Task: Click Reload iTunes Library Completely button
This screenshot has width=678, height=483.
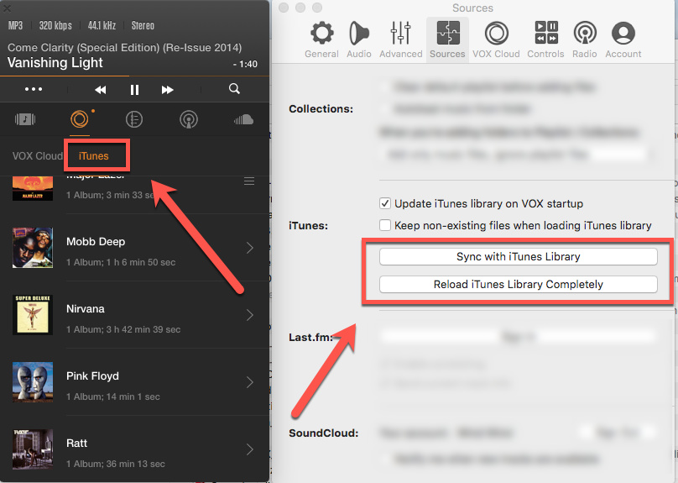Action: 518,285
